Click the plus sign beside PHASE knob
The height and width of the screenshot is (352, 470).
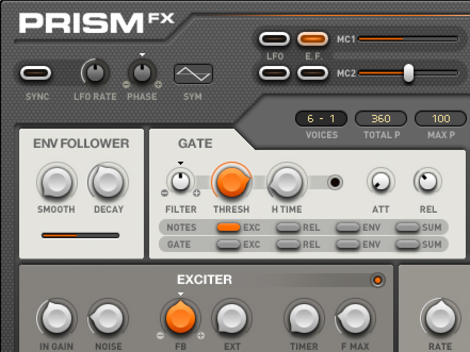[158, 85]
